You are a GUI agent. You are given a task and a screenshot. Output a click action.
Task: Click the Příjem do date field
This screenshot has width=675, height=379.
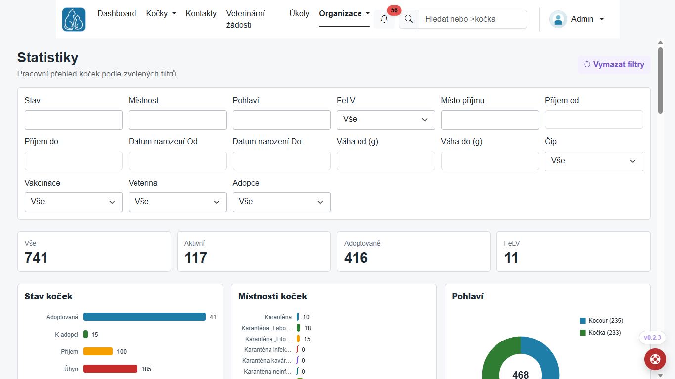(74, 161)
